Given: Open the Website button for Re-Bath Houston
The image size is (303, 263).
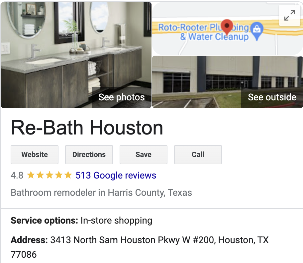Looking at the screenshot, I should 35,155.
